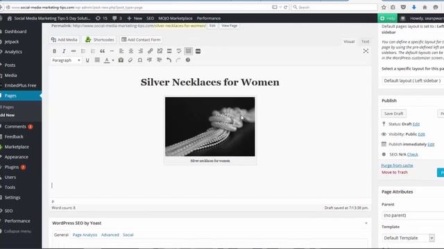
Task: Open the + New admin bar menu
Action: pos(135,19)
